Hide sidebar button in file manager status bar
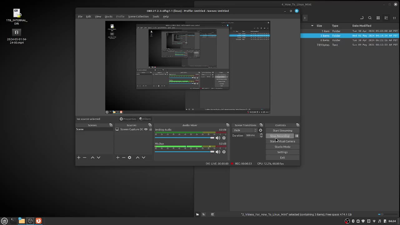400x225 pixels. coord(212,214)
